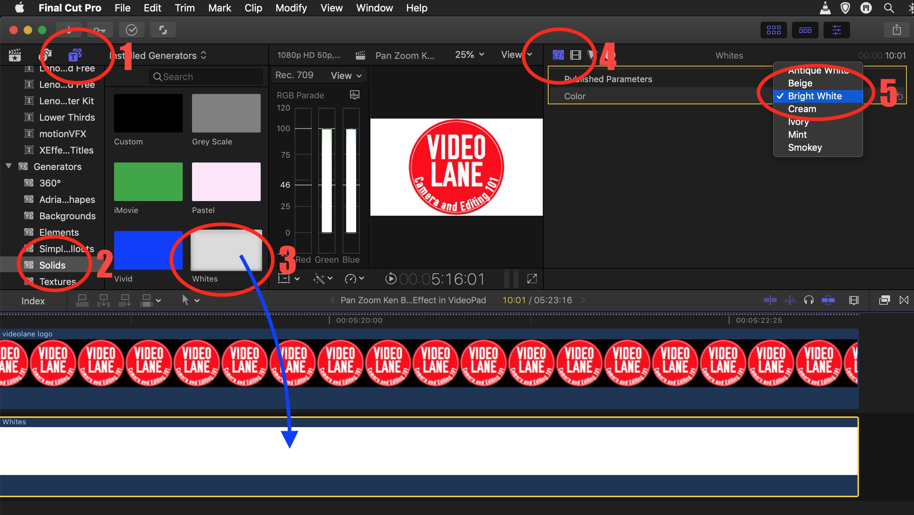The width and height of the screenshot is (914, 515).
Task: Open Installed Generators filter dropdown
Action: coord(158,55)
